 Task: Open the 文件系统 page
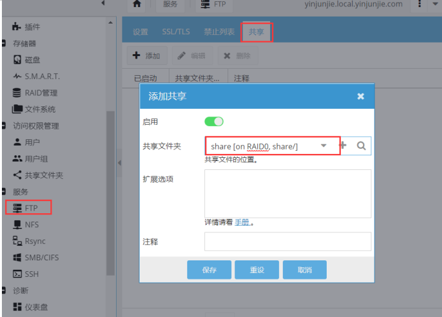(x=34, y=109)
